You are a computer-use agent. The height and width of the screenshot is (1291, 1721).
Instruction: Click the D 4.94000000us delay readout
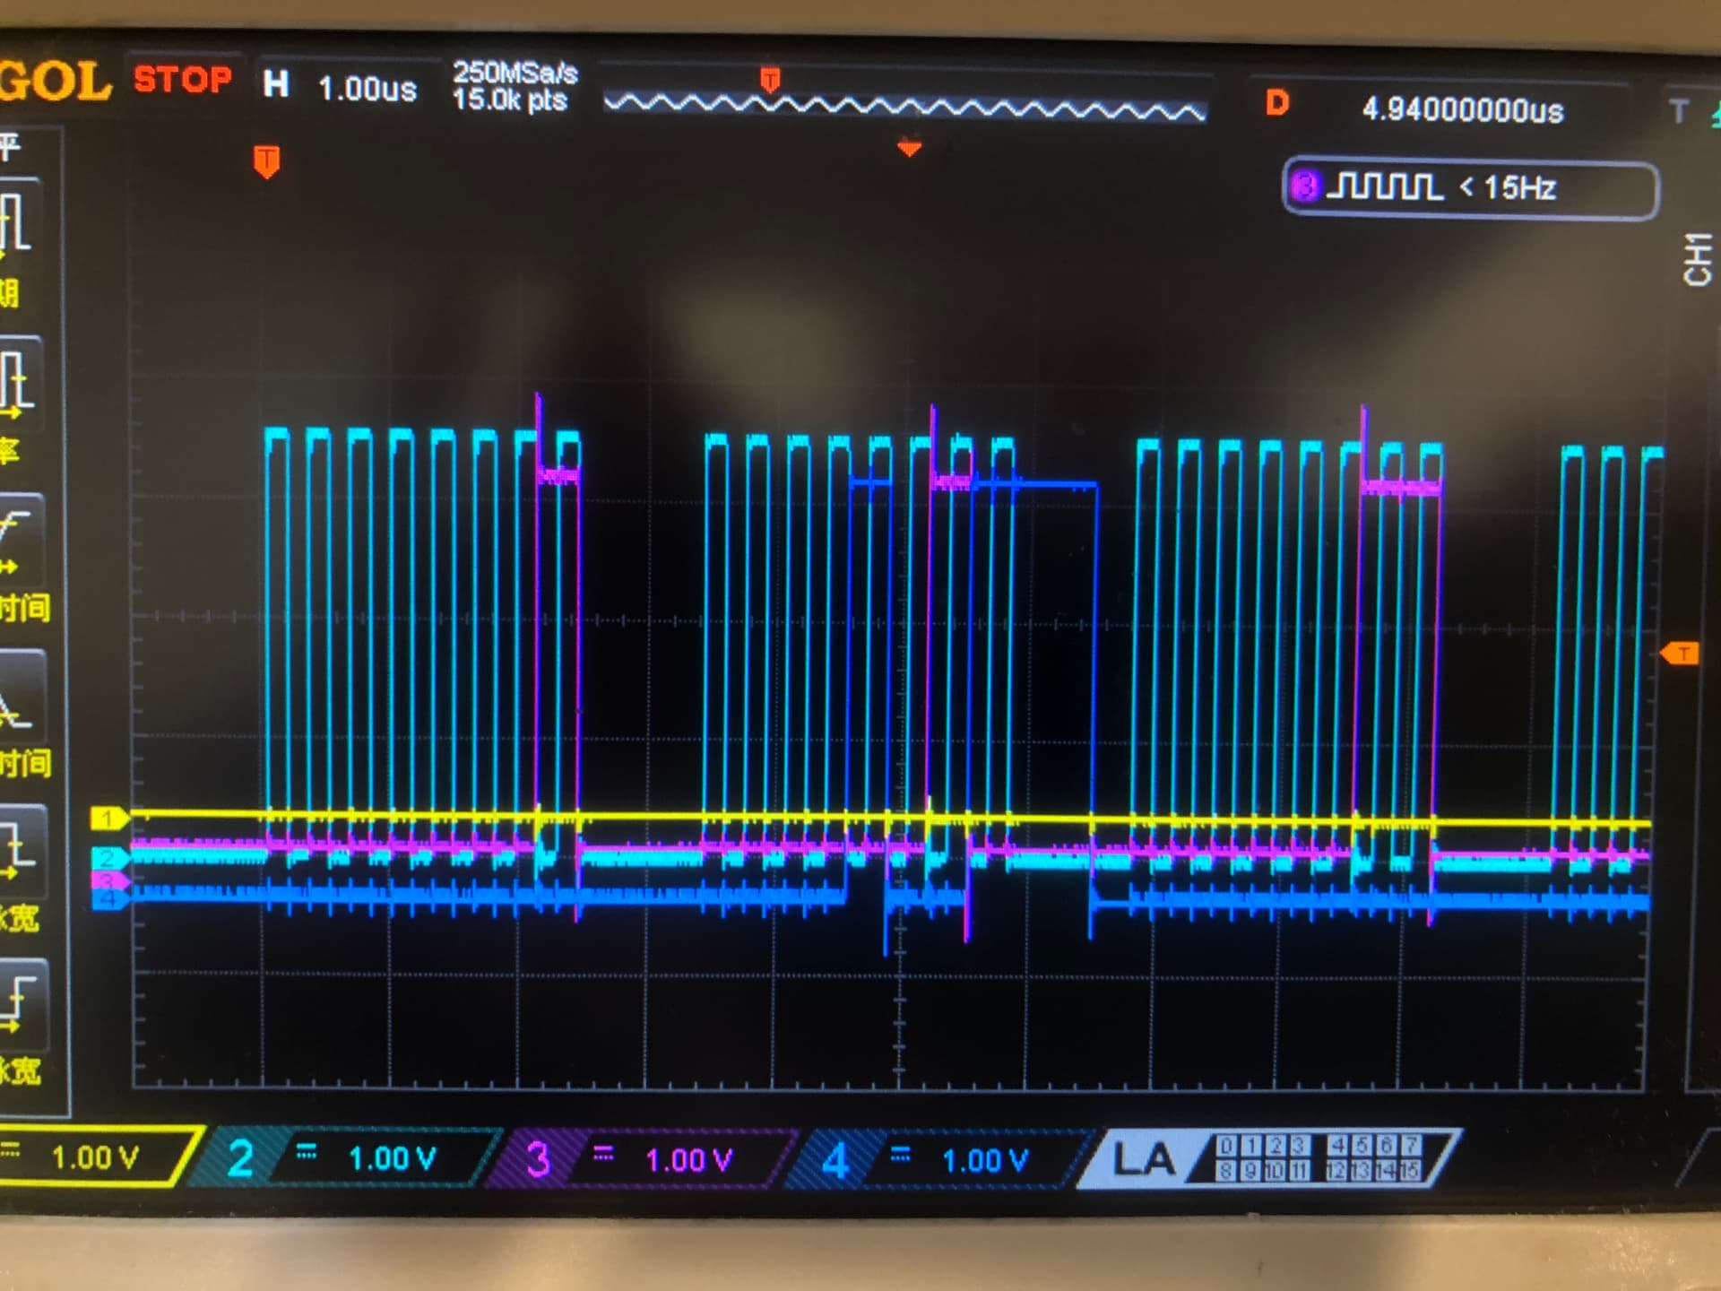(1416, 108)
